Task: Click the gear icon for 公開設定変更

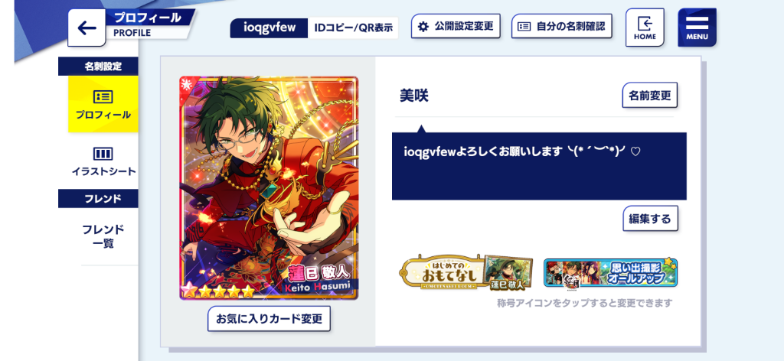Action: [x=423, y=27]
